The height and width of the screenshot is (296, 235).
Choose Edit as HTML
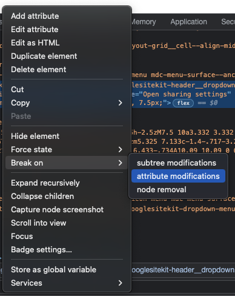point(66,43)
